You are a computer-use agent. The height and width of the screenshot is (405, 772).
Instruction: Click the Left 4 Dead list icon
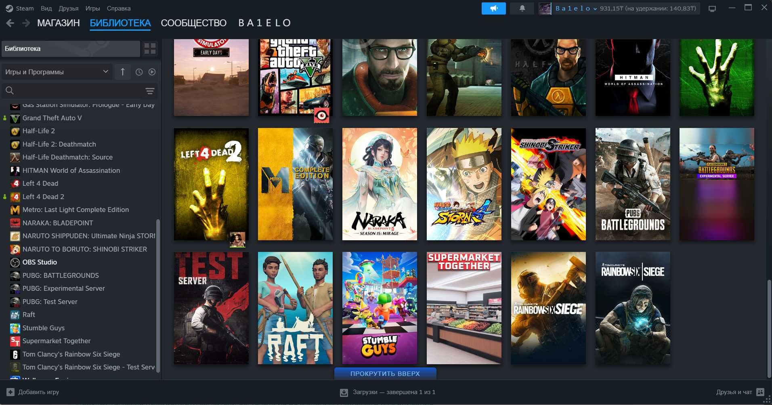[x=15, y=184]
